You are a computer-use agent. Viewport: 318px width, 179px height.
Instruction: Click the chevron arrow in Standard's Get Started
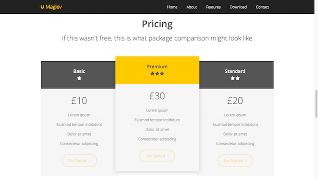tap(246, 161)
